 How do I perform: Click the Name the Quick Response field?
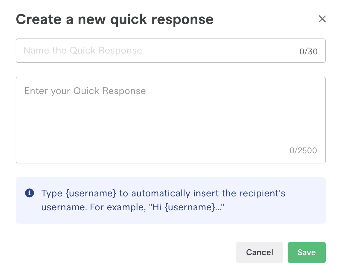point(116,51)
